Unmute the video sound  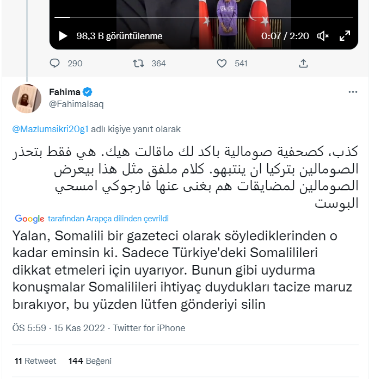click(323, 36)
